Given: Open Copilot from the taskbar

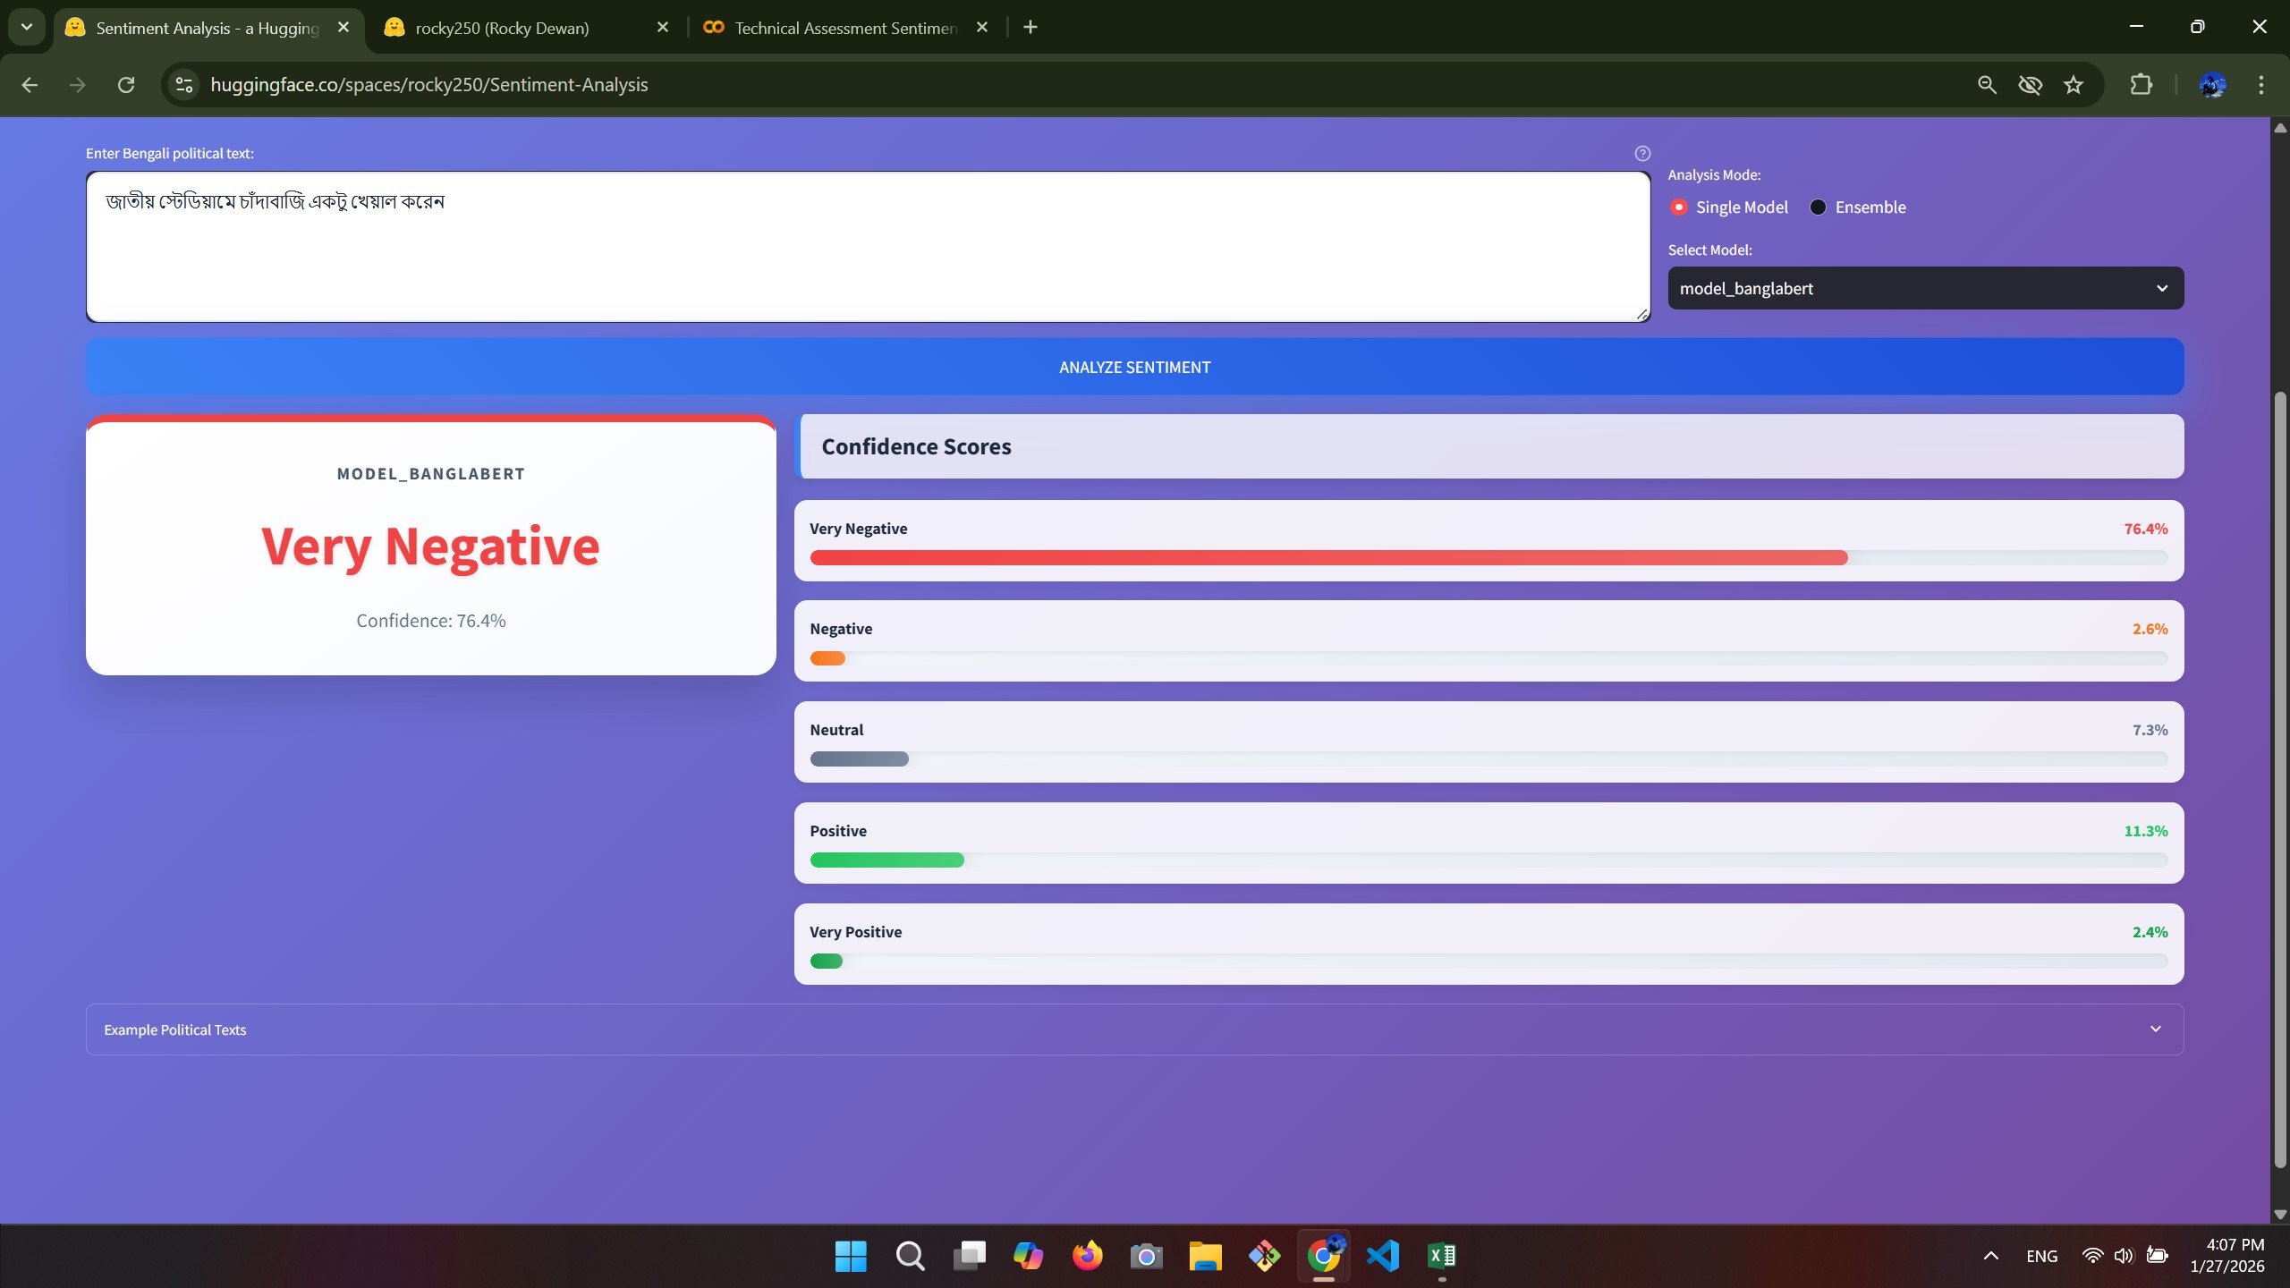Looking at the screenshot, I should click(x=1028, y=1256).
